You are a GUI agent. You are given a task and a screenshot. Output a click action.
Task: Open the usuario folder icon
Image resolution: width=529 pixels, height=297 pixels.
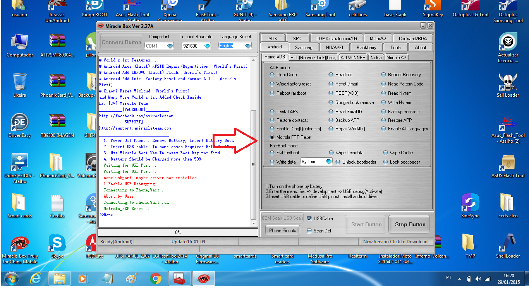[20, 9]
